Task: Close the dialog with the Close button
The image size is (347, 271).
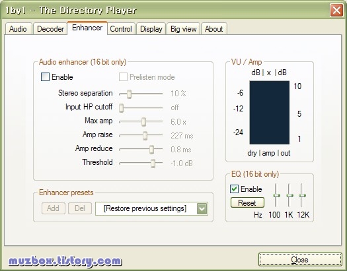Action: (x=300, y=260)
